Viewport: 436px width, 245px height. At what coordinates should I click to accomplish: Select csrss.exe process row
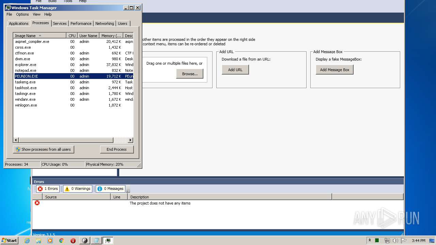(73, 47)
